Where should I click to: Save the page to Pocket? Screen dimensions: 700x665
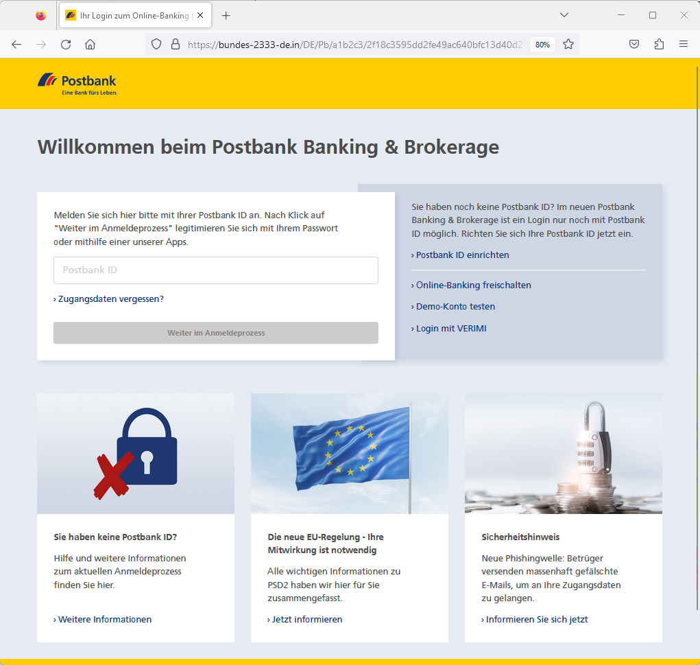point(633,44)
